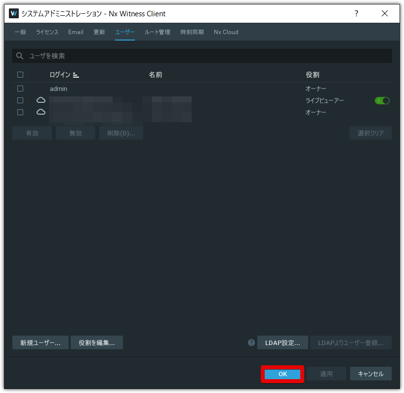
Task: Click the help icon beside LDAP設定
Action: (251, 343)
